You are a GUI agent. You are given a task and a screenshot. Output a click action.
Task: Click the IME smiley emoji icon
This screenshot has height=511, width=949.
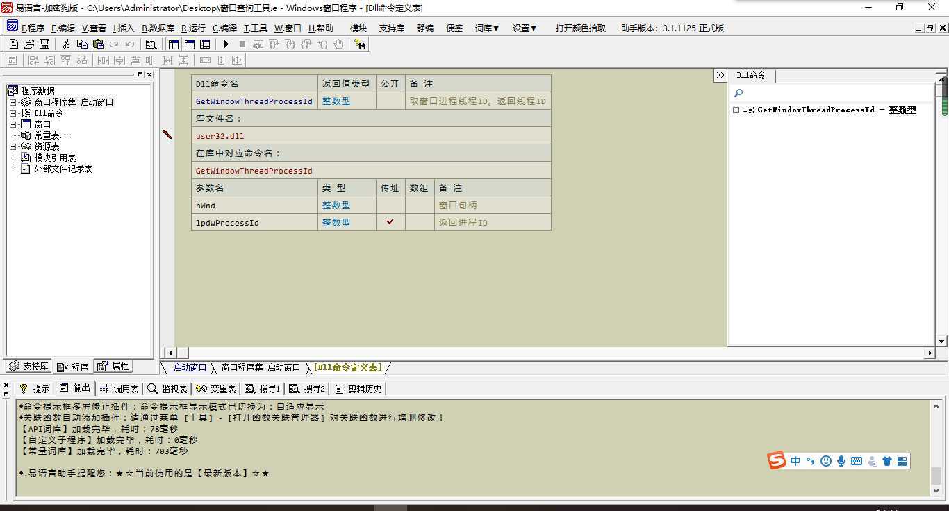(x=825, y=461)
